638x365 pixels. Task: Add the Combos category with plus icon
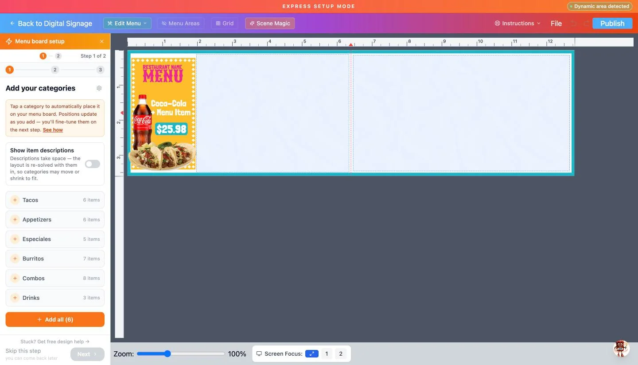tap(15, 278)
